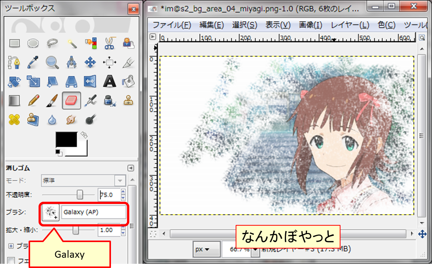The height and width of the screenshot is (268, 432).
Task: Select the Ellipse Select tool
Action: coord(33,43)
